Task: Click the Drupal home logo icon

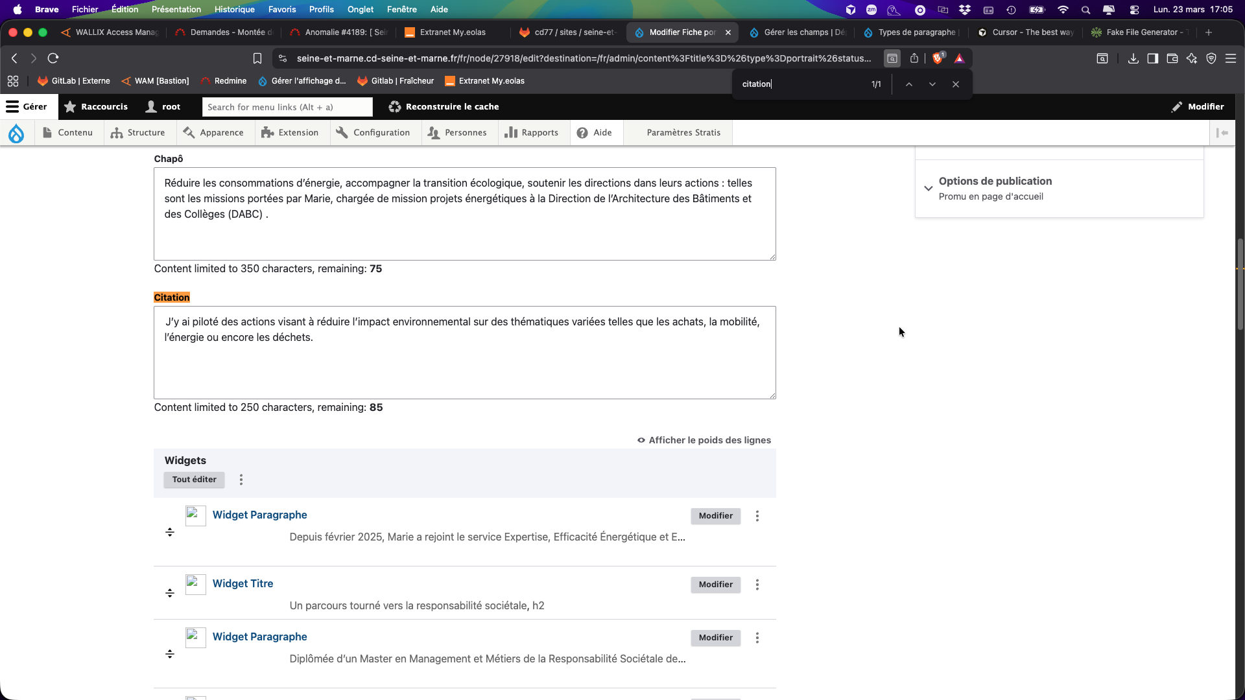Action: click(16, 133)
